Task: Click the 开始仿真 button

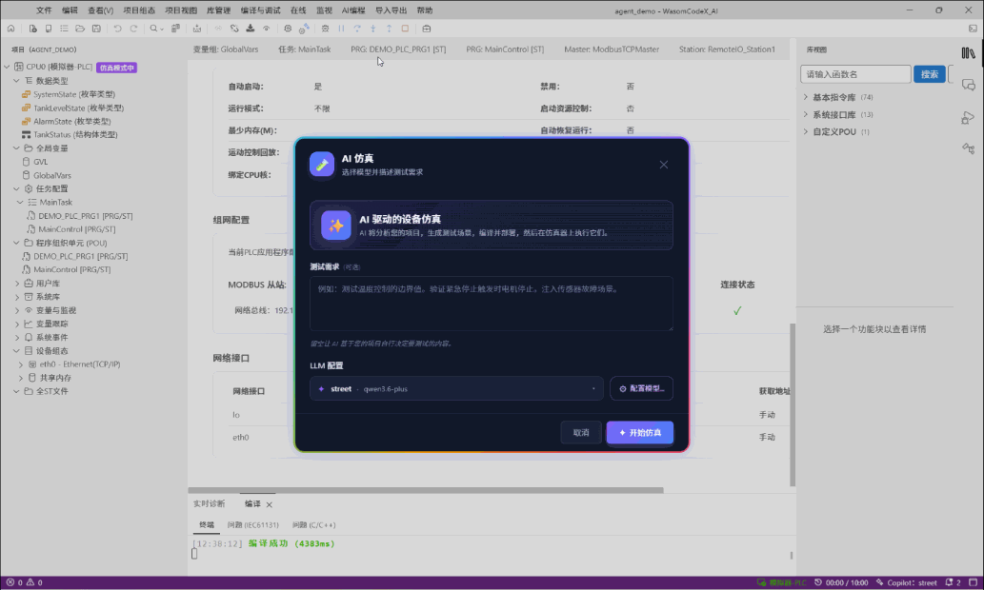Action: pos(639,433)
